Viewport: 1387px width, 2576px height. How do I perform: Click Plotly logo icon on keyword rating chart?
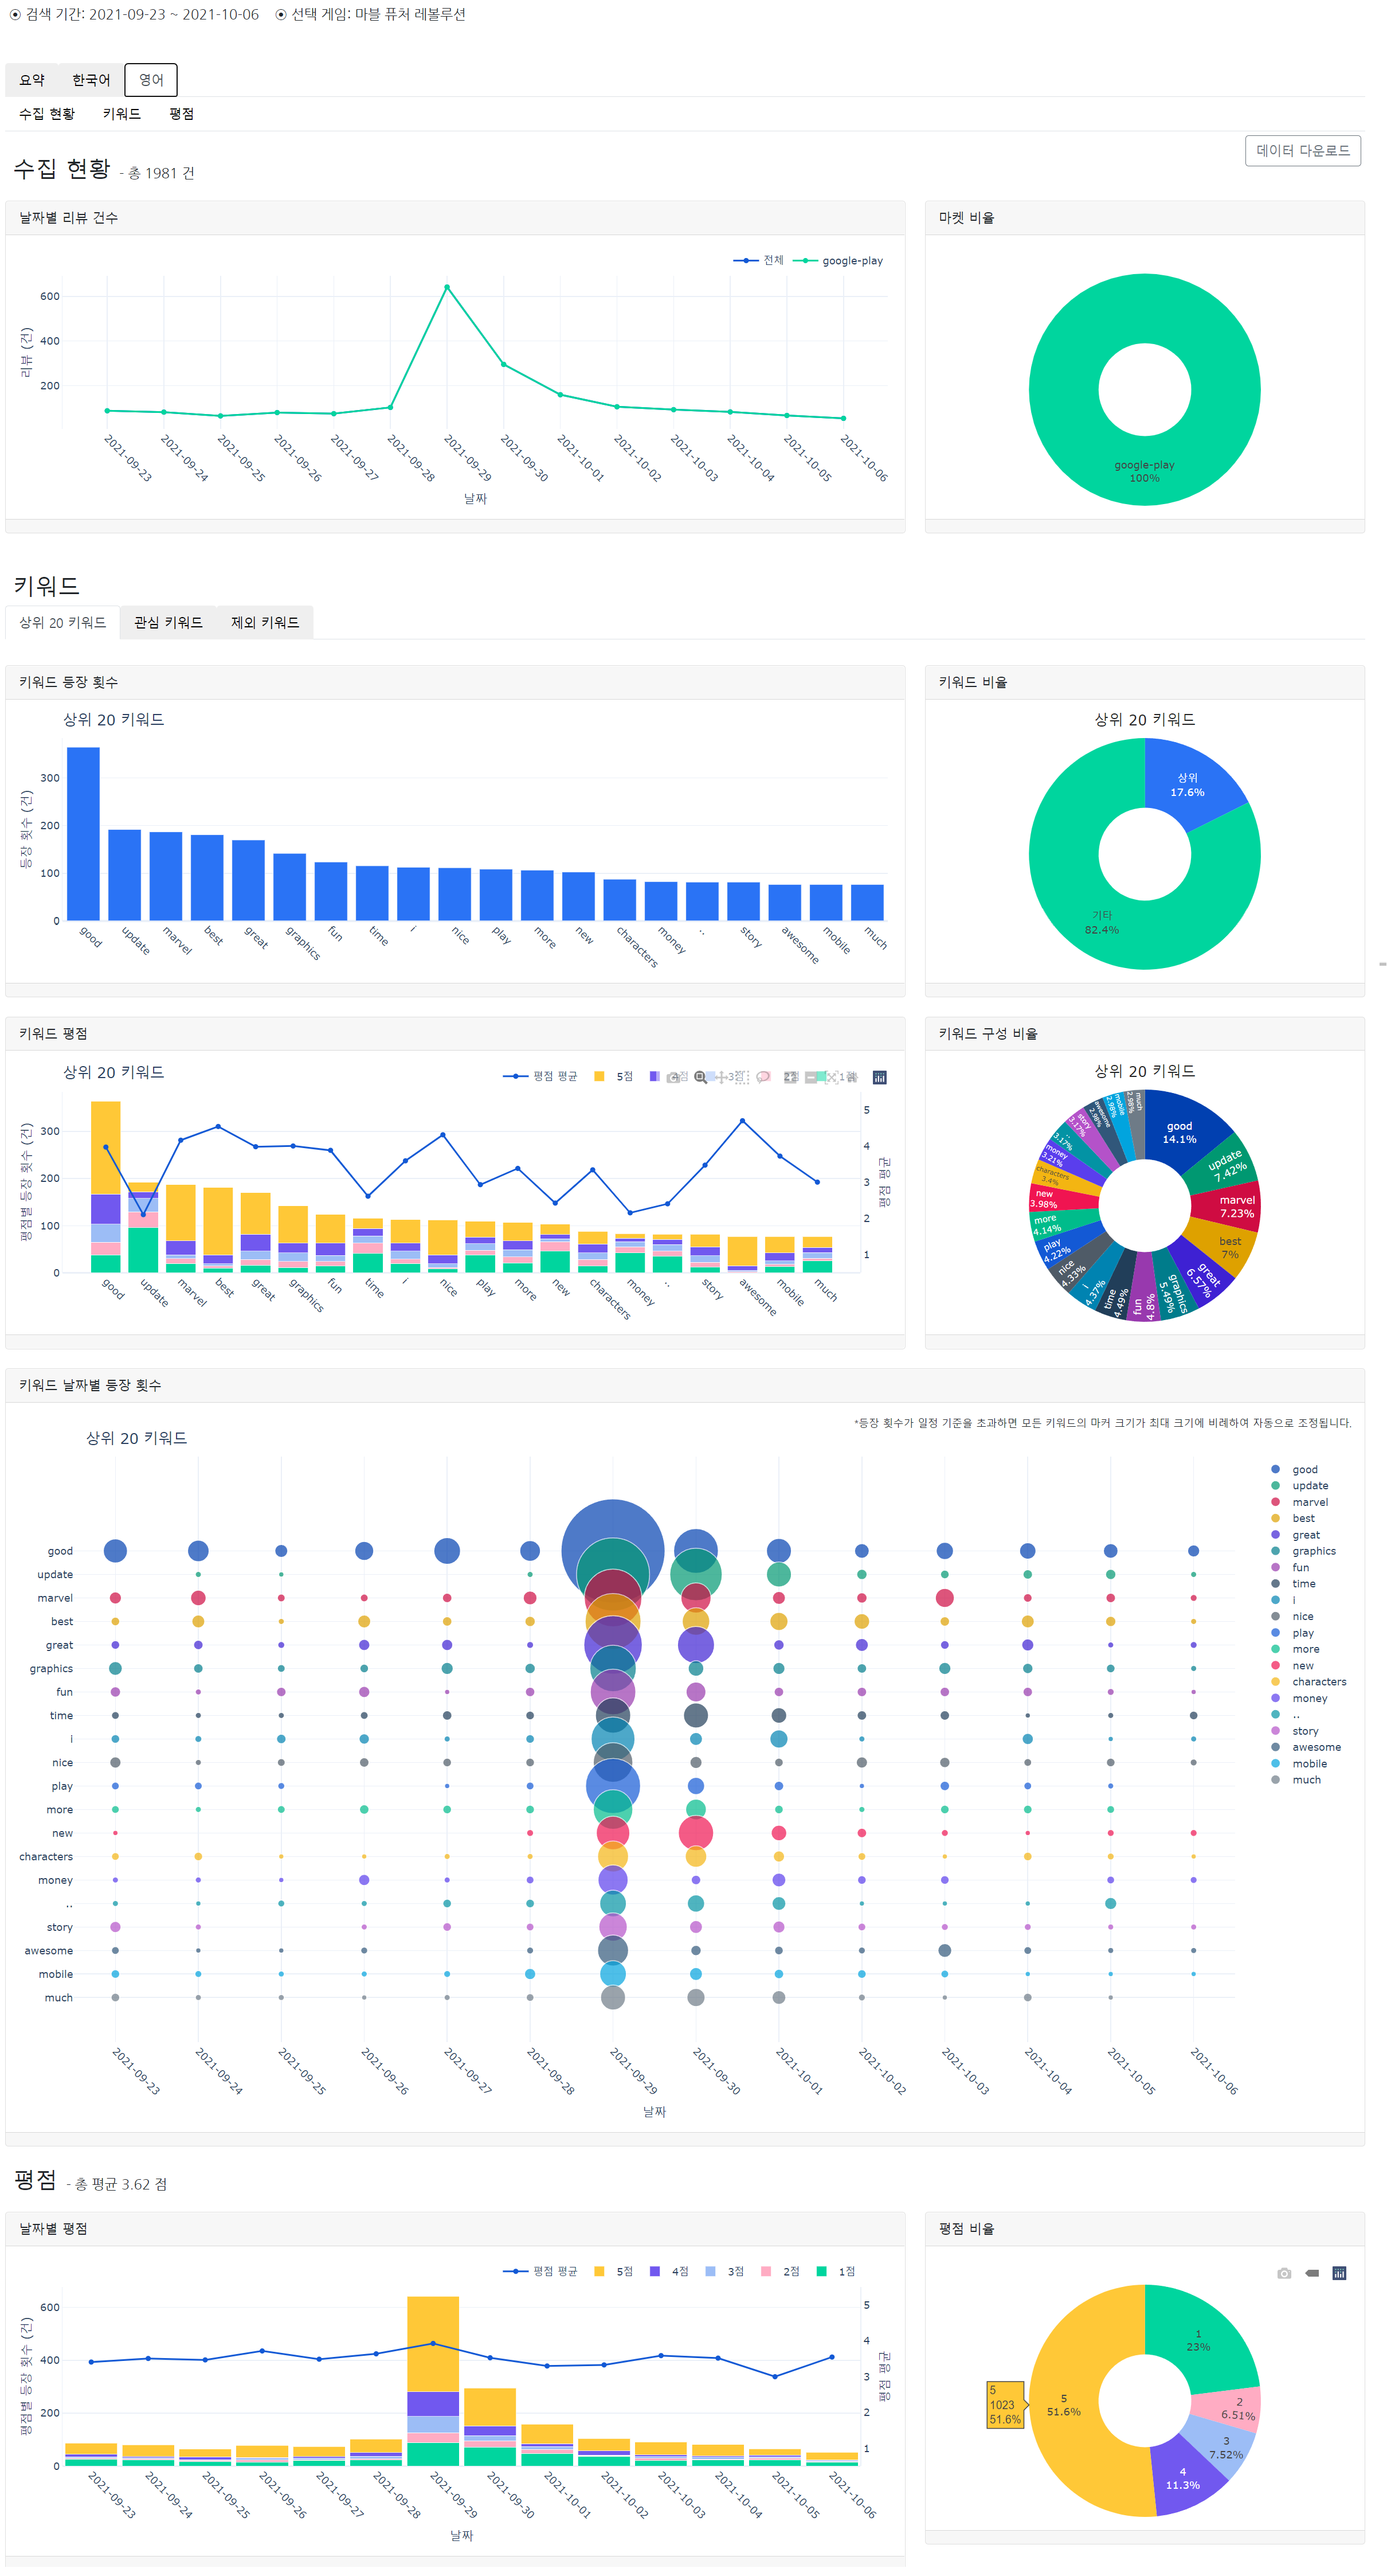point(879,1077)
